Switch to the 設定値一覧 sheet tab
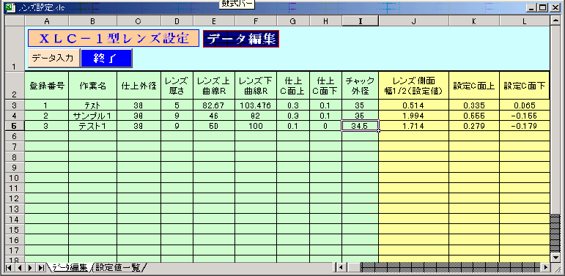 click(118, 267)
